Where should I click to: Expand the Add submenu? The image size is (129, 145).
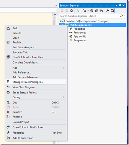click(x=36, y=68)
